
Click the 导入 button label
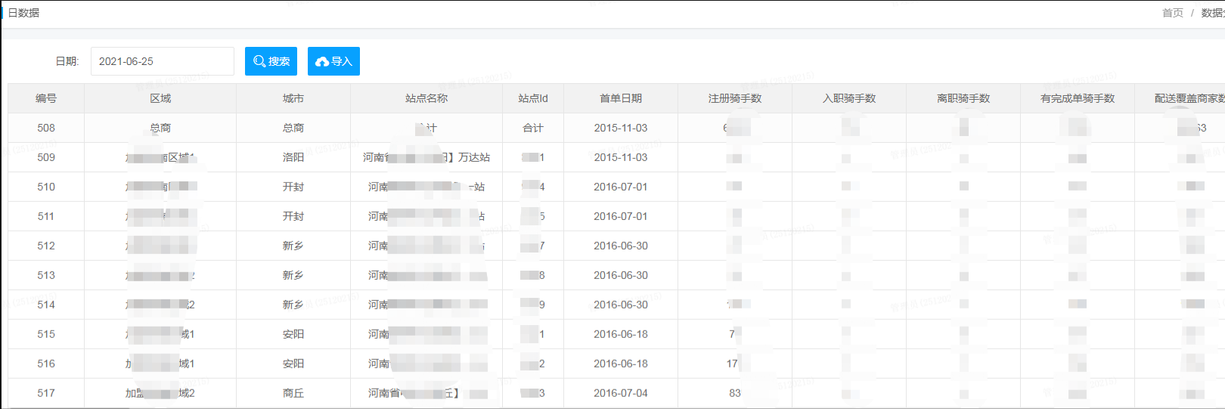342,61
